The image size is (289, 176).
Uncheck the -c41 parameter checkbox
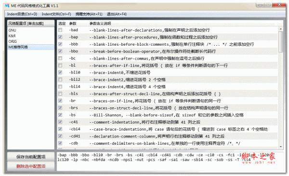60,122
